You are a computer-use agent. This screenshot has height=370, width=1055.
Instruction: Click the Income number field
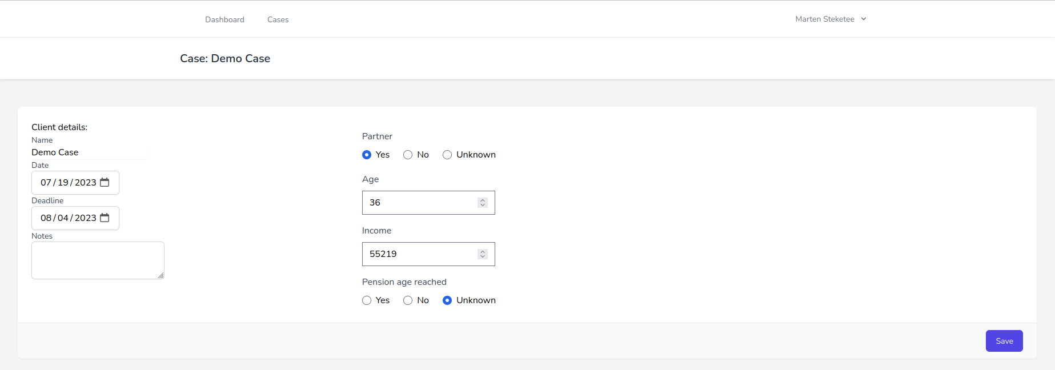[420, 254]
